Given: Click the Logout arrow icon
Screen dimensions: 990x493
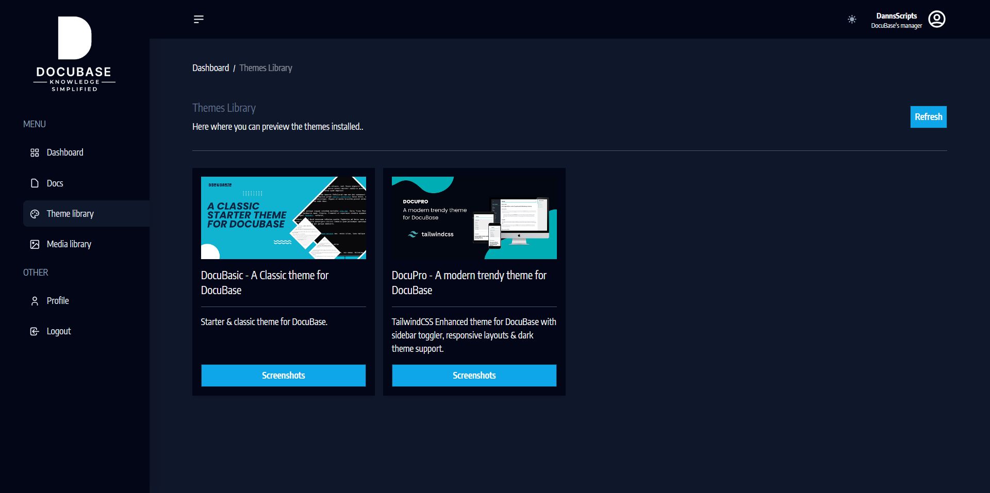Looking at the screenshot, I should click(x=35, y=331).
